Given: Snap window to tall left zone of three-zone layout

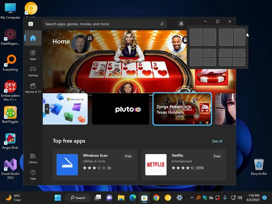Looking at the screenshot, I should (196, 57).
